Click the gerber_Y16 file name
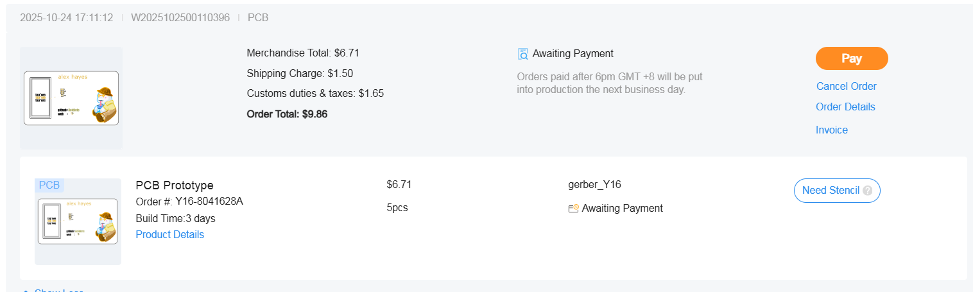 [594, 185]
